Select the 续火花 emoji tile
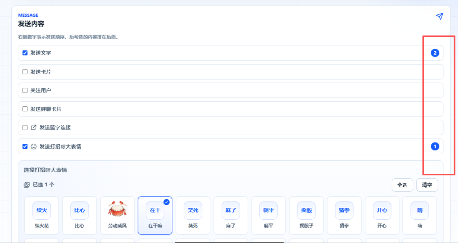 [42, 215]
